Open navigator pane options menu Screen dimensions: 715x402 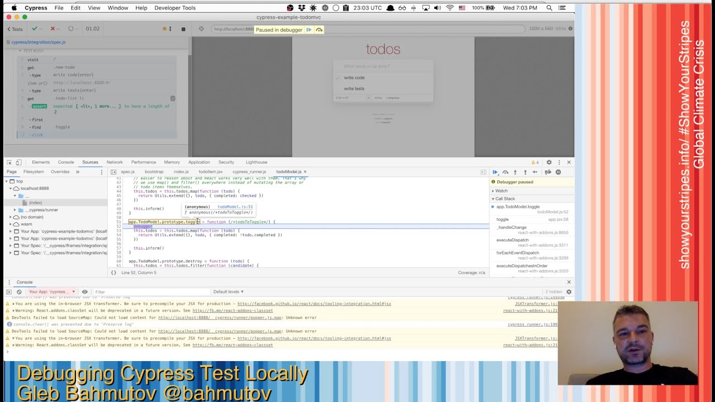[x=101, y=172]
